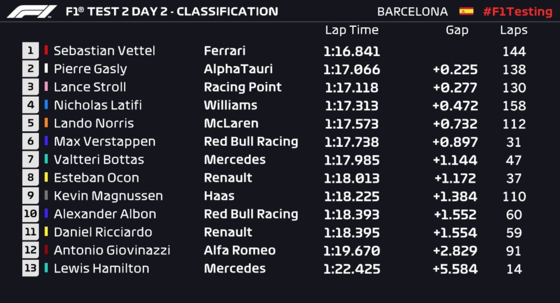Click the position 1 number badge
The width and height of the screenshot is (560, 303).
[x=30, y=51]
